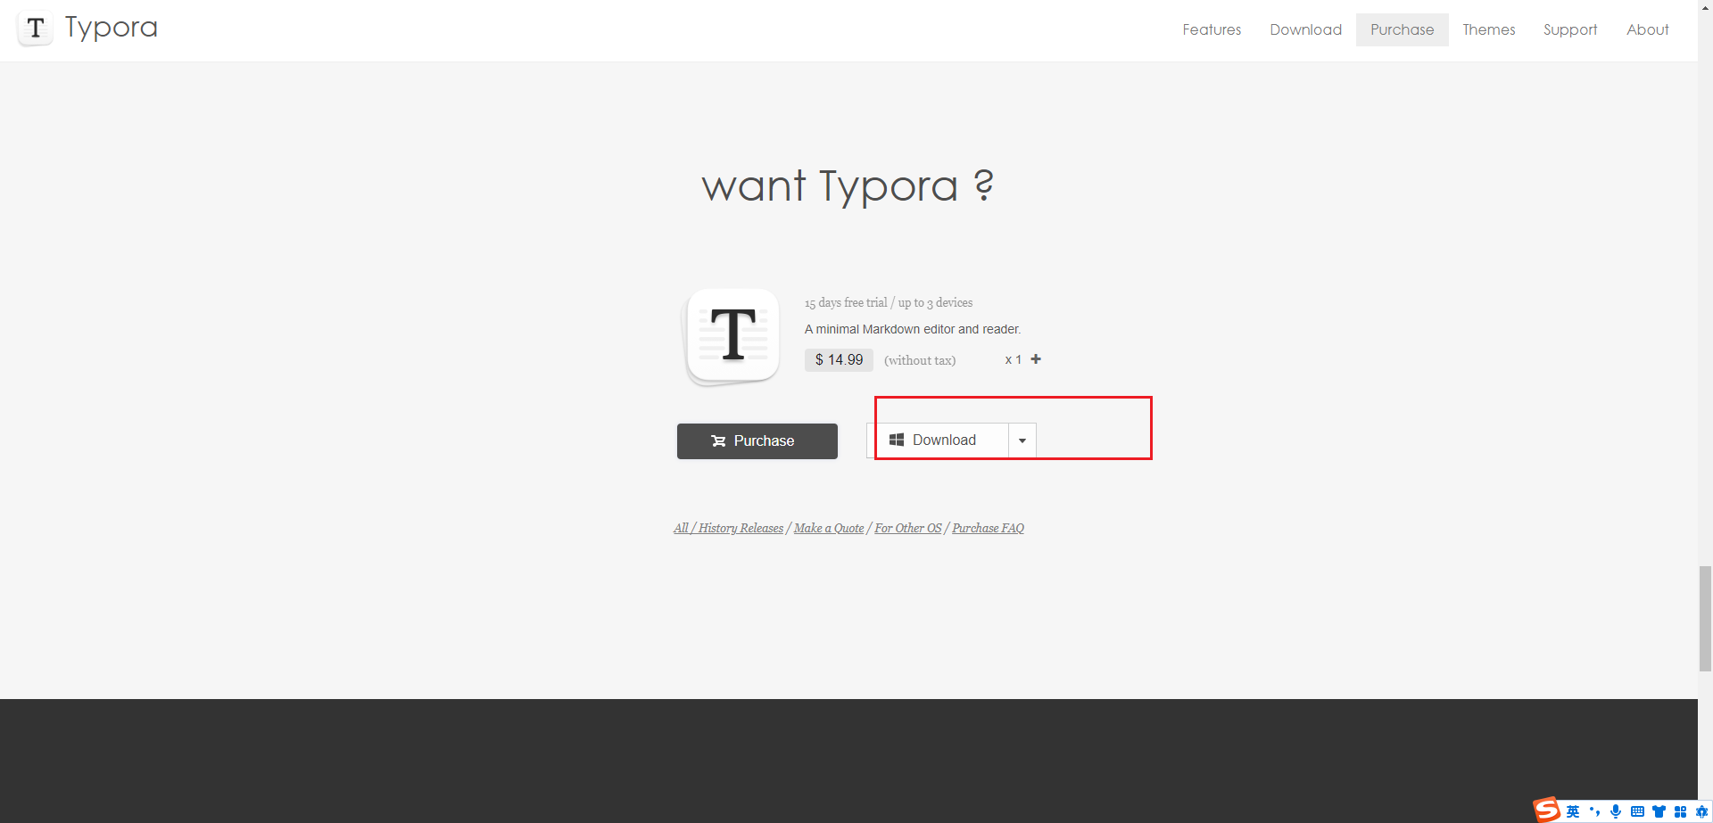Open the Sogou toolbox grid icon
Viewport: 1713px width, 823px height.
tap(1680, 811)
